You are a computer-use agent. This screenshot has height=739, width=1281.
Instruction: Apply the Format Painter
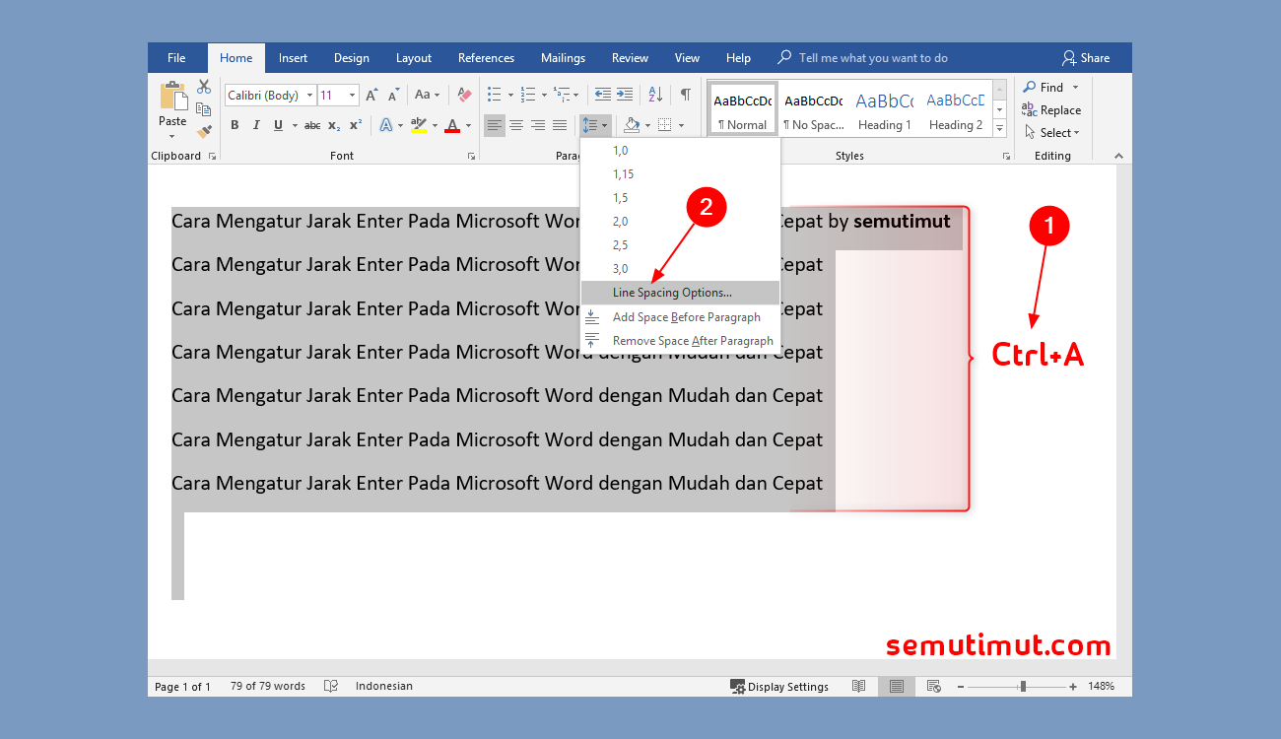click(204, 131)
